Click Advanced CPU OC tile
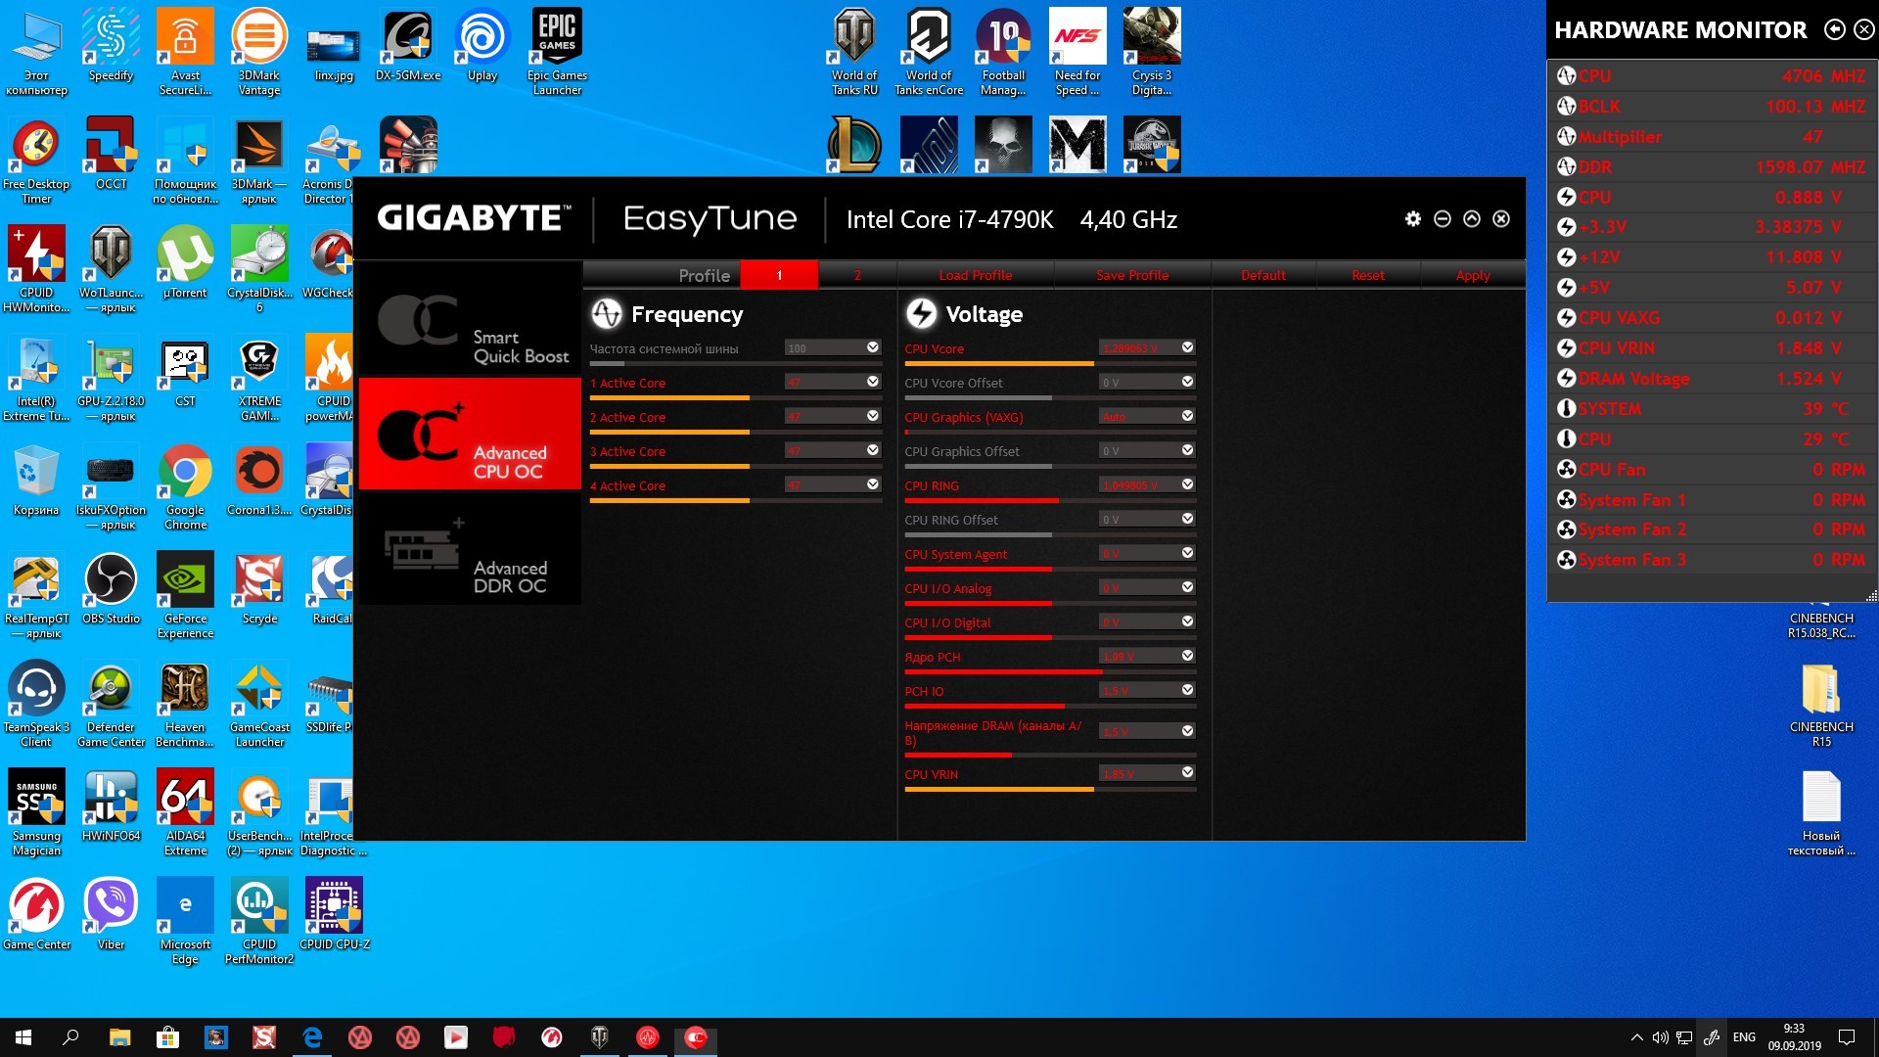1879x1057 pixels. (x=470, y=435)
